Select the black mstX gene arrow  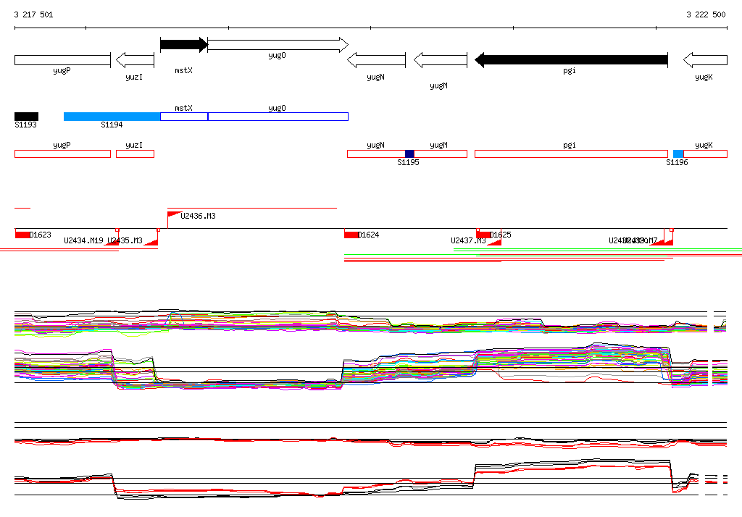pos(184,45)
